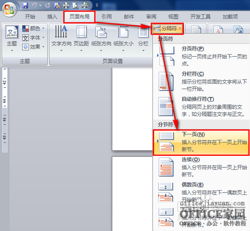Open the 加载项 tab
Viewport: 250px width, 231px height.
click(230, 17)
